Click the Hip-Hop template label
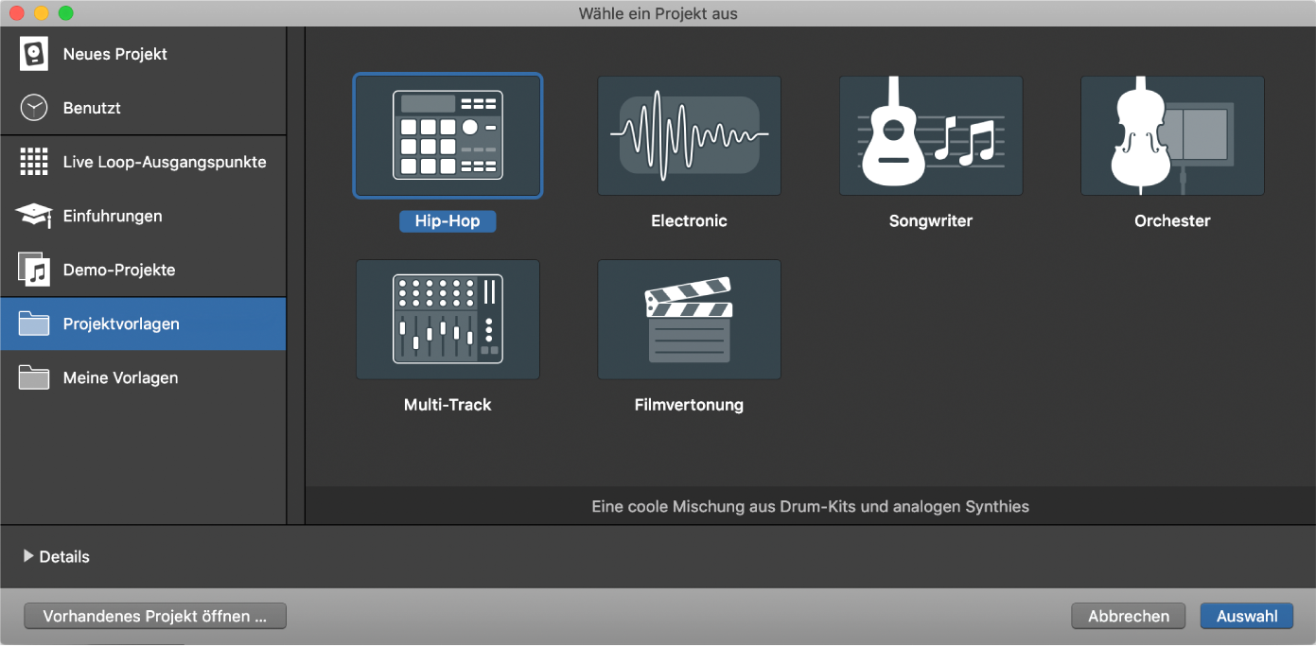 [x=447, y=221]
